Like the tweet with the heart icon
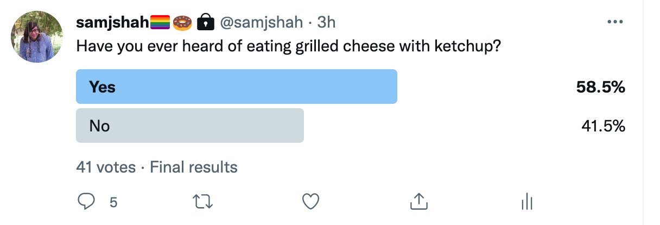660x225 pixels. coord(310,202)
